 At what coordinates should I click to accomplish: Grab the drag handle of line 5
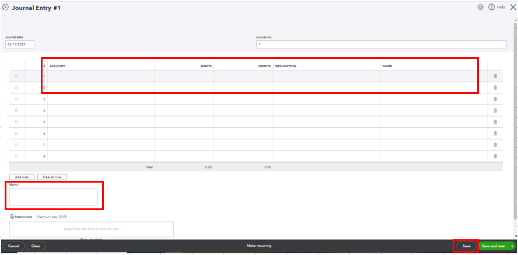tap(16, 122)
